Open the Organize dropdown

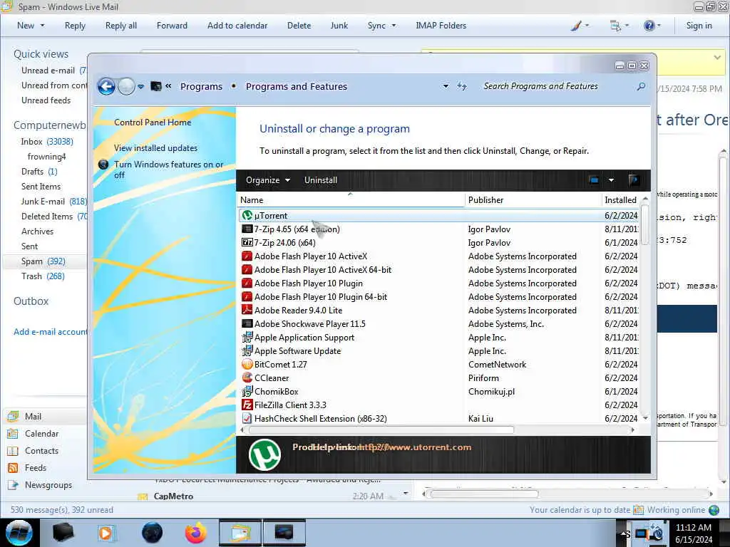click(268, 180)
